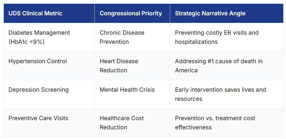Screen dimensions: 286x139
Task: Select the Healthcare Cost Reduction cell
Action: tap(122, 123)
